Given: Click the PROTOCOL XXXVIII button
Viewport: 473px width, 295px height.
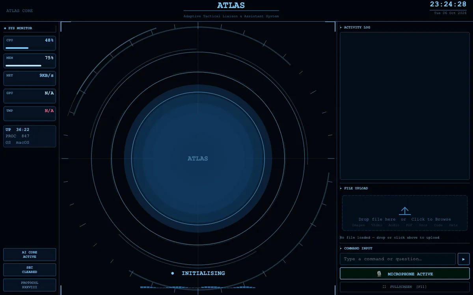Looking at the screenshot, I should pos(30,285).
